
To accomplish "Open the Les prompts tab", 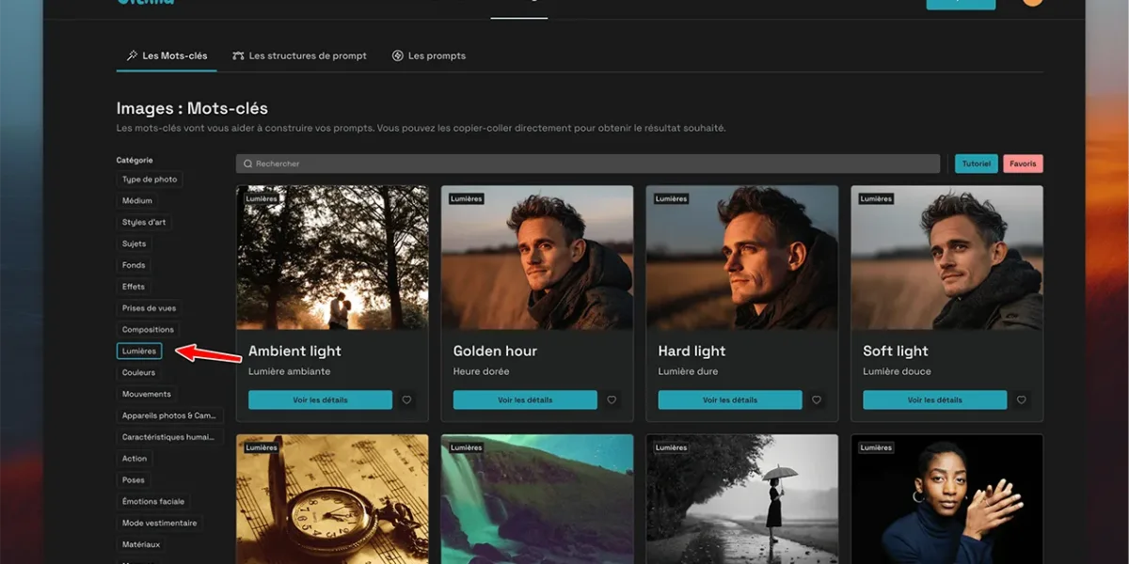I will [429, 55].
